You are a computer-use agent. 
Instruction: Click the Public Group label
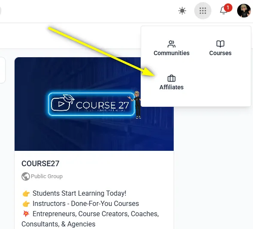click(47, 176)
